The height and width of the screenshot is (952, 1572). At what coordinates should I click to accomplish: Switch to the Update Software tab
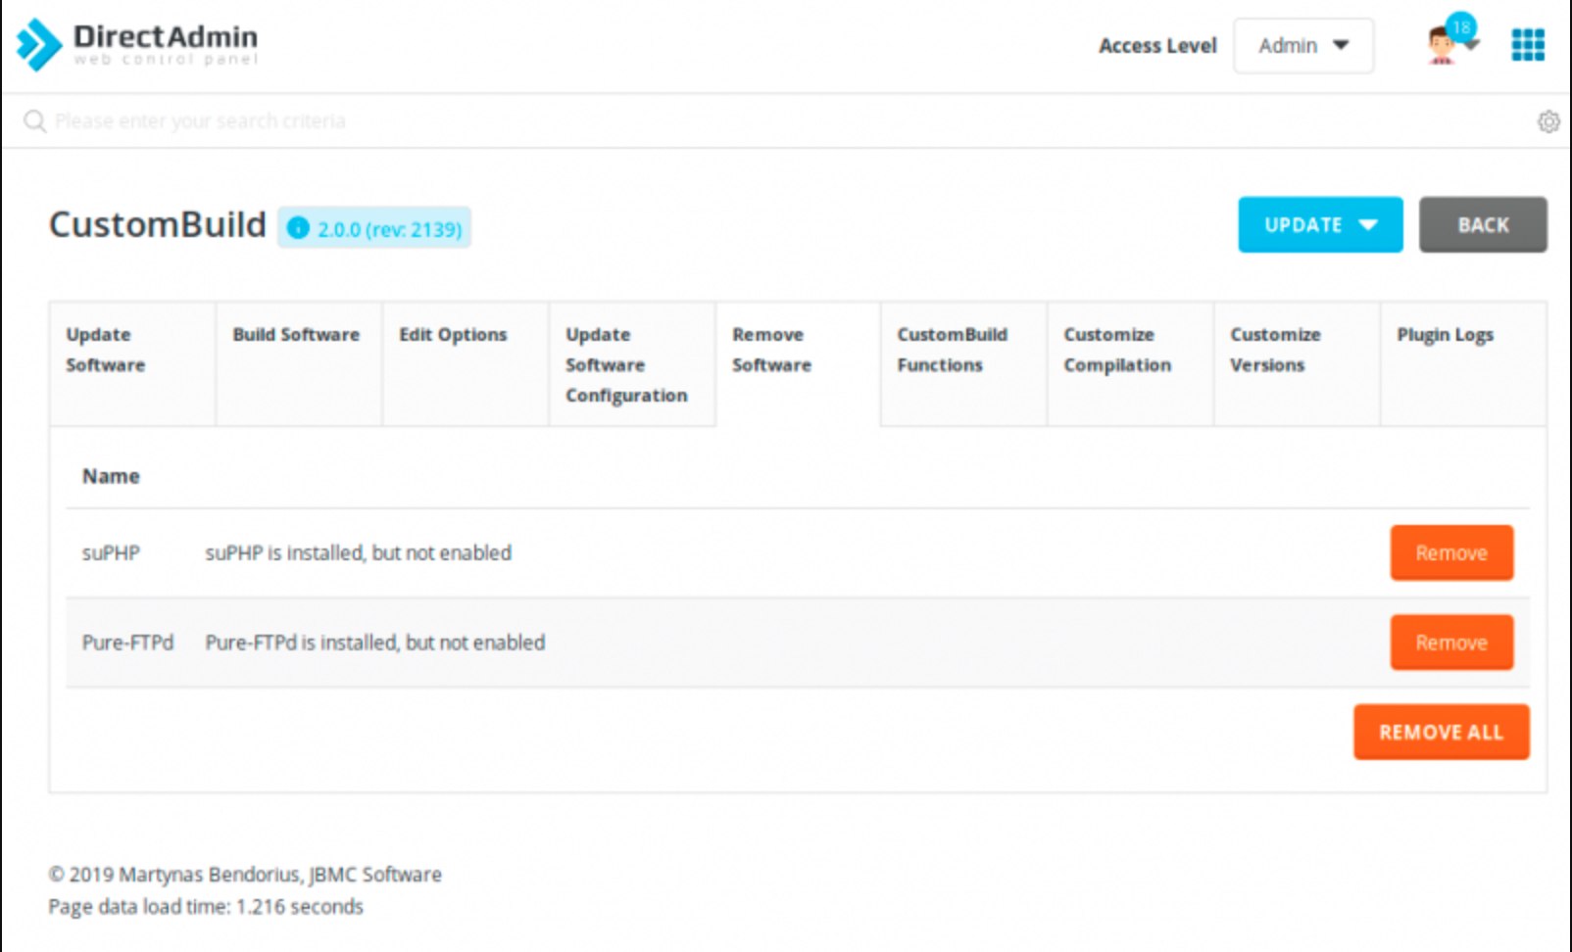(132, 363)
